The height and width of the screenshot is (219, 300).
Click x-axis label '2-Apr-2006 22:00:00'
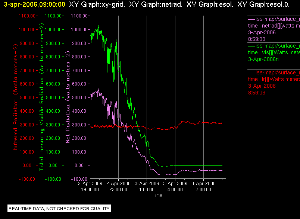(118, 187)
